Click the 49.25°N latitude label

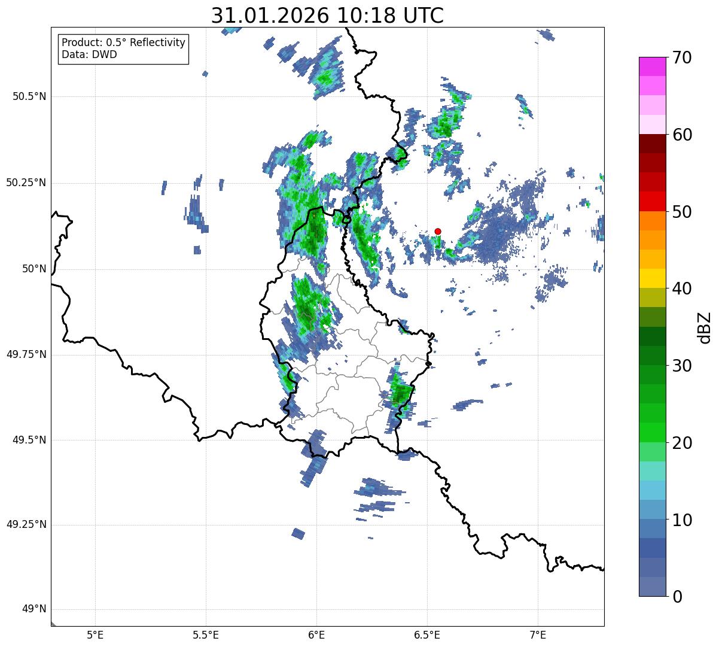point(26,525)
